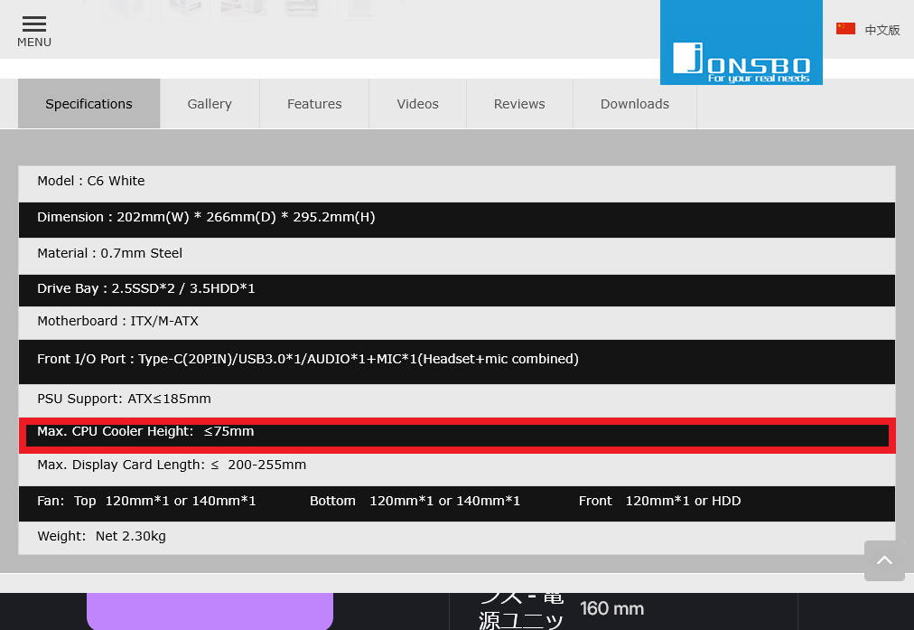The height and width of the screenshot is (630, 914).
Task: Open the Gallery tab
Action: tap(210, 104)
